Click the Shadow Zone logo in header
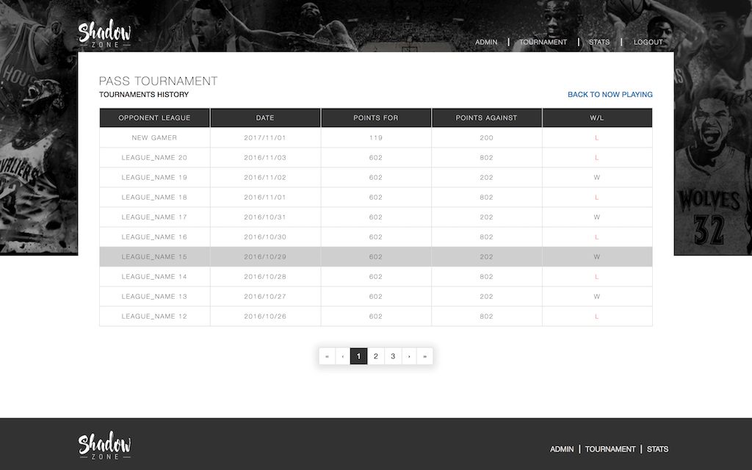Image resolution: width=752 pixels, height=470 pixels. pyautogui.click(x=104, y=35)
